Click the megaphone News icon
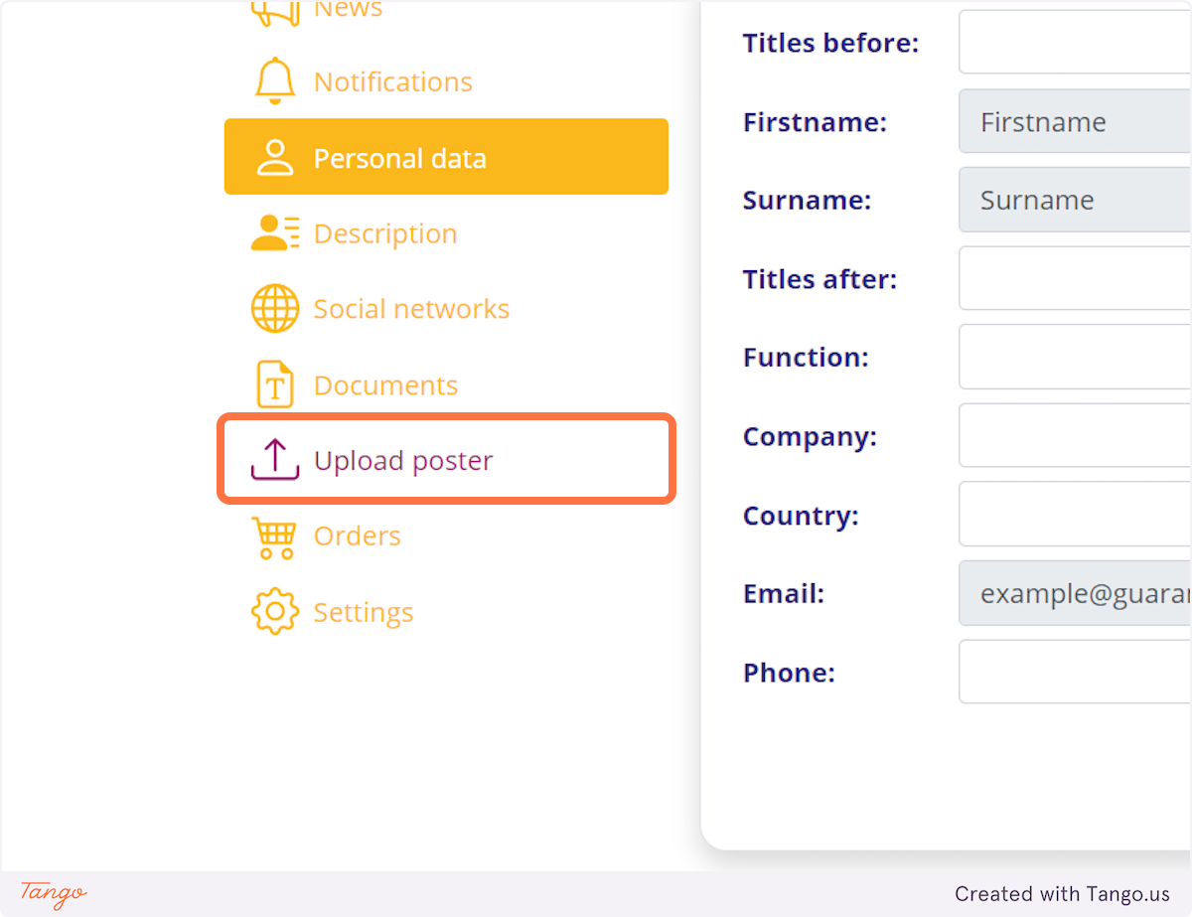 tap(274, 12)
